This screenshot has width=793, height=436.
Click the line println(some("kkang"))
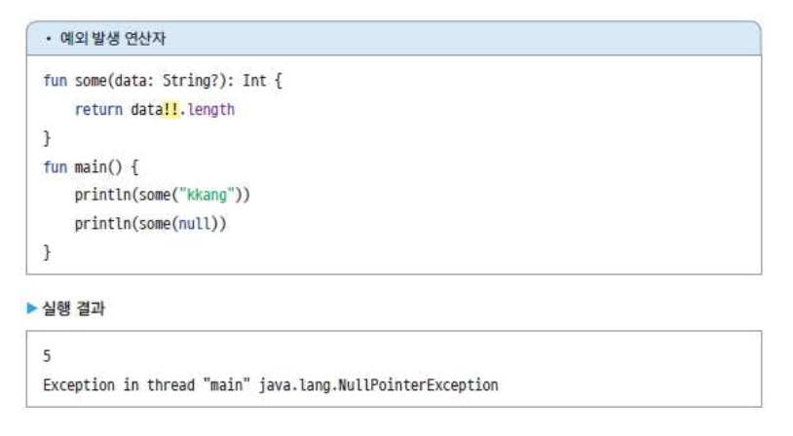point(163,195)
